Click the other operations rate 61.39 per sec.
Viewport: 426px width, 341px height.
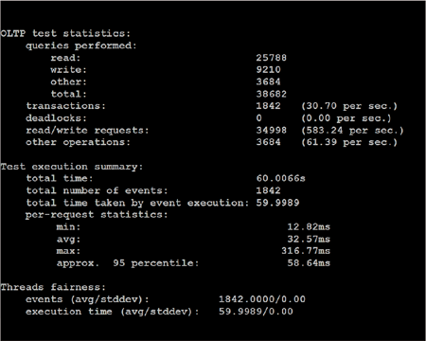tap(349, 142)
